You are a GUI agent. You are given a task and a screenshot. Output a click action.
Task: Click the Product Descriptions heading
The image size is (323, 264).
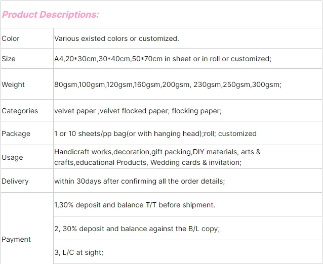tap(50, 14)
